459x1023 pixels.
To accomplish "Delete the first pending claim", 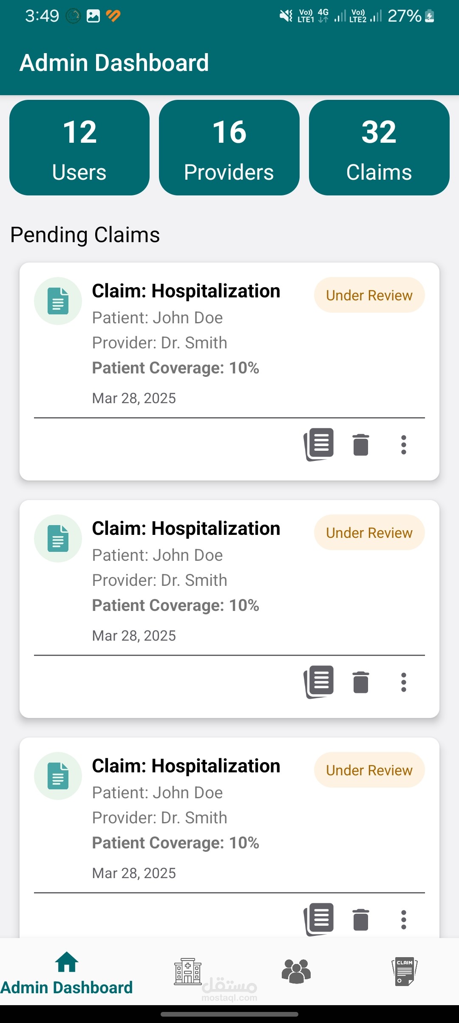I will [x=361, y=445].
